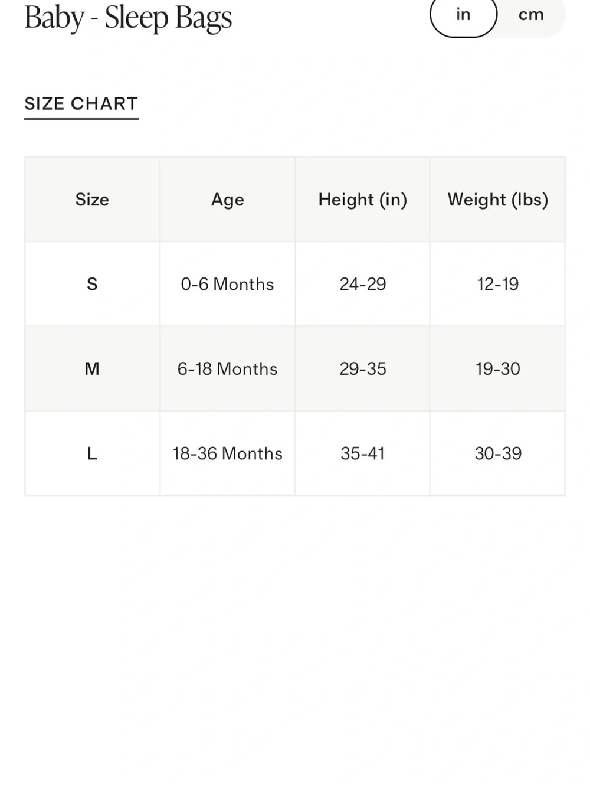Click the Size column header
The width and height of the screenshot is (590, 787).
click(x=92, y=200)
